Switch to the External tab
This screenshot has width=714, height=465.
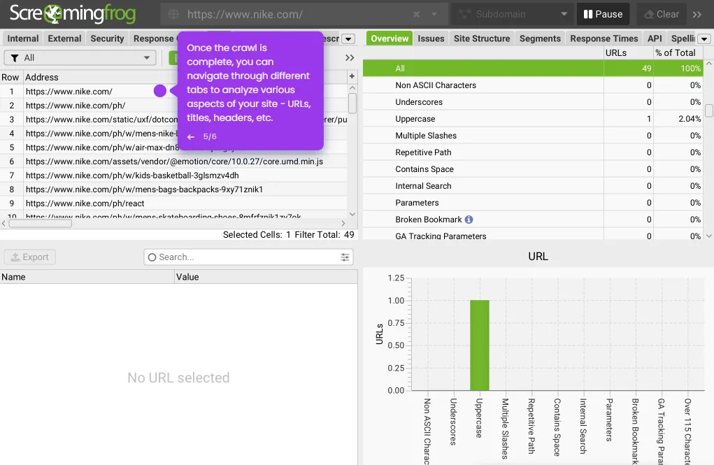click(x=64, y=38)
